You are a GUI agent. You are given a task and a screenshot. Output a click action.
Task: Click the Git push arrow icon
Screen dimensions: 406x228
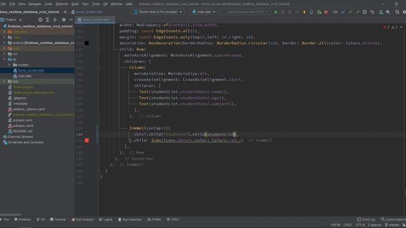pyautogui.click(x=357, y=12)
